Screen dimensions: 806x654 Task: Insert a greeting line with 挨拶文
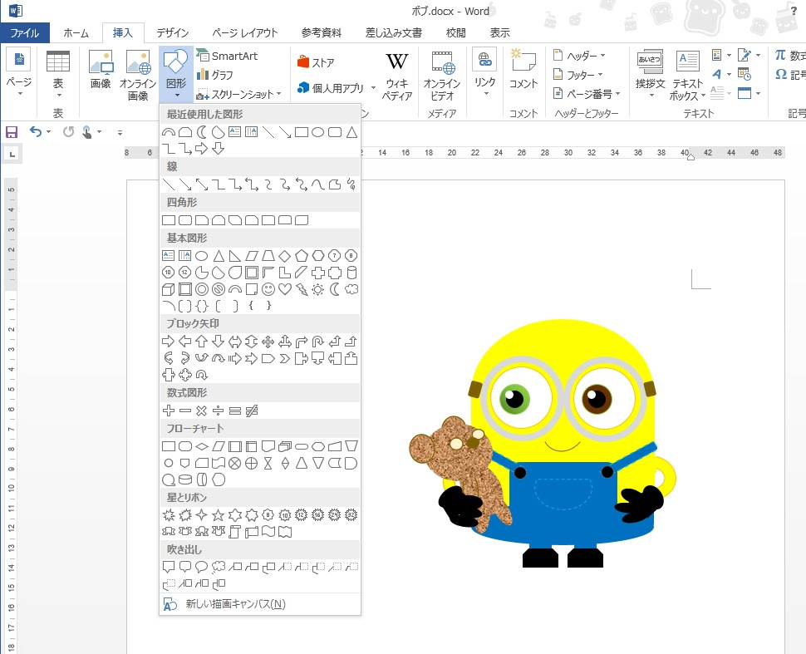tap(649, 74)
